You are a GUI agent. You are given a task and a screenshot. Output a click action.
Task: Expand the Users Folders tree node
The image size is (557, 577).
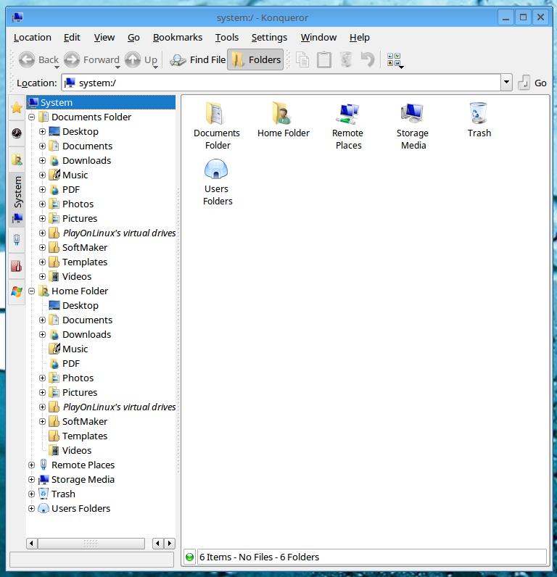click(x=32, y=509)
